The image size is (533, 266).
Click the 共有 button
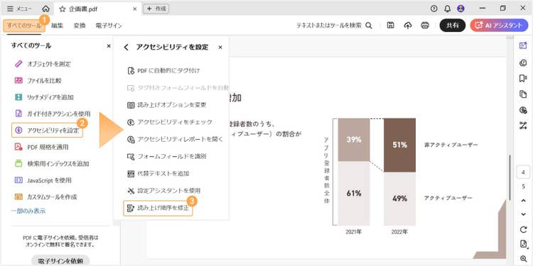pos(453,26)
